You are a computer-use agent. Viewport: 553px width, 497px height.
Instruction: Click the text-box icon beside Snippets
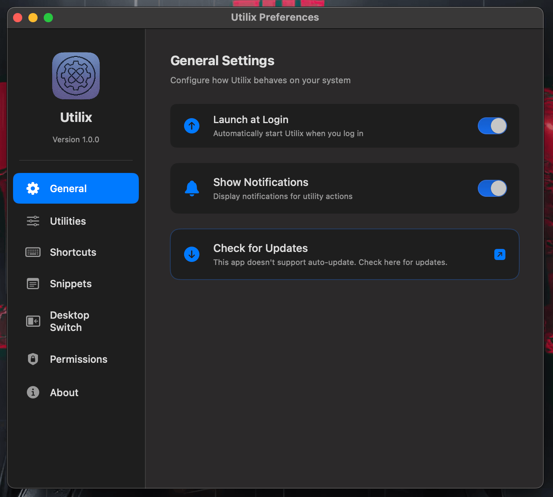tap(33, 284)
